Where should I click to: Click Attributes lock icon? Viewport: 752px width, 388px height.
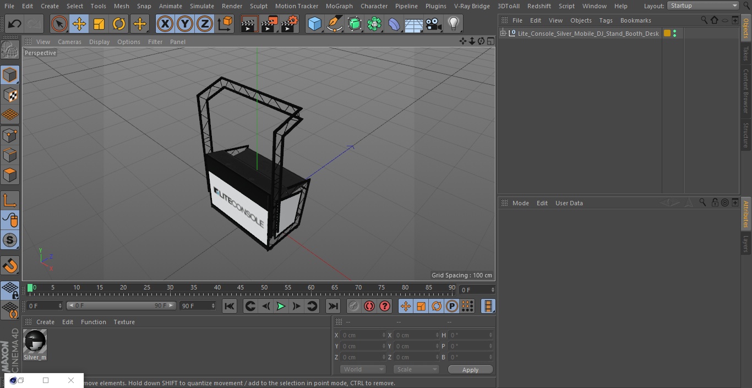715,203
